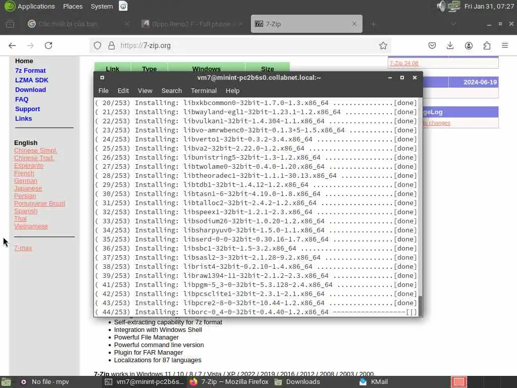Screen dimensions: 517x388
Task: Open the 7-max sidebar link
Action: 23,248
